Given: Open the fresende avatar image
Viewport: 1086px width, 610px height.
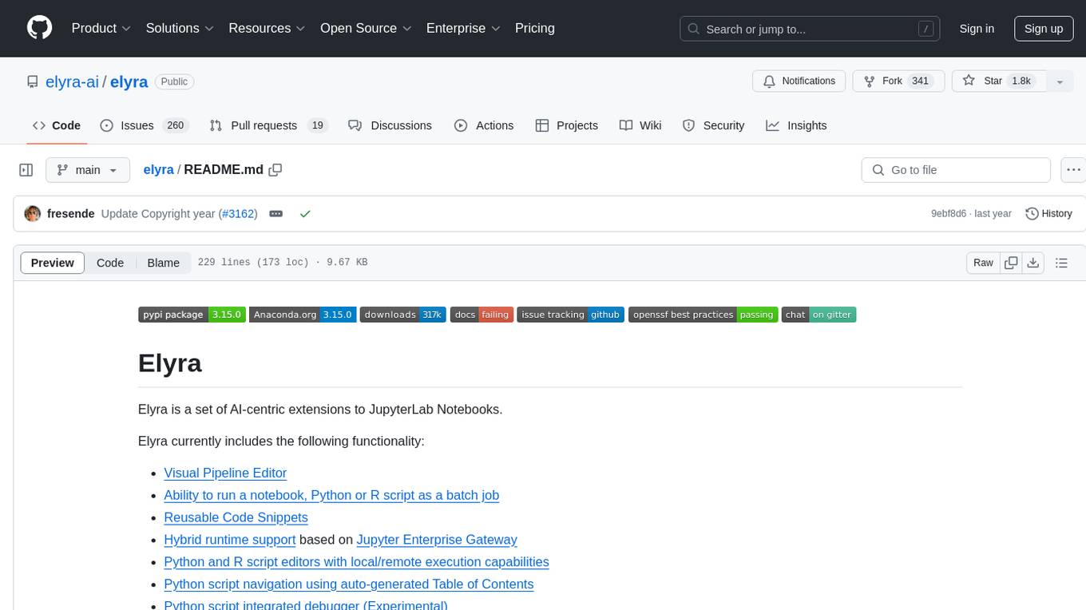Looking at the screenshot, I should (x=33, y=214).
